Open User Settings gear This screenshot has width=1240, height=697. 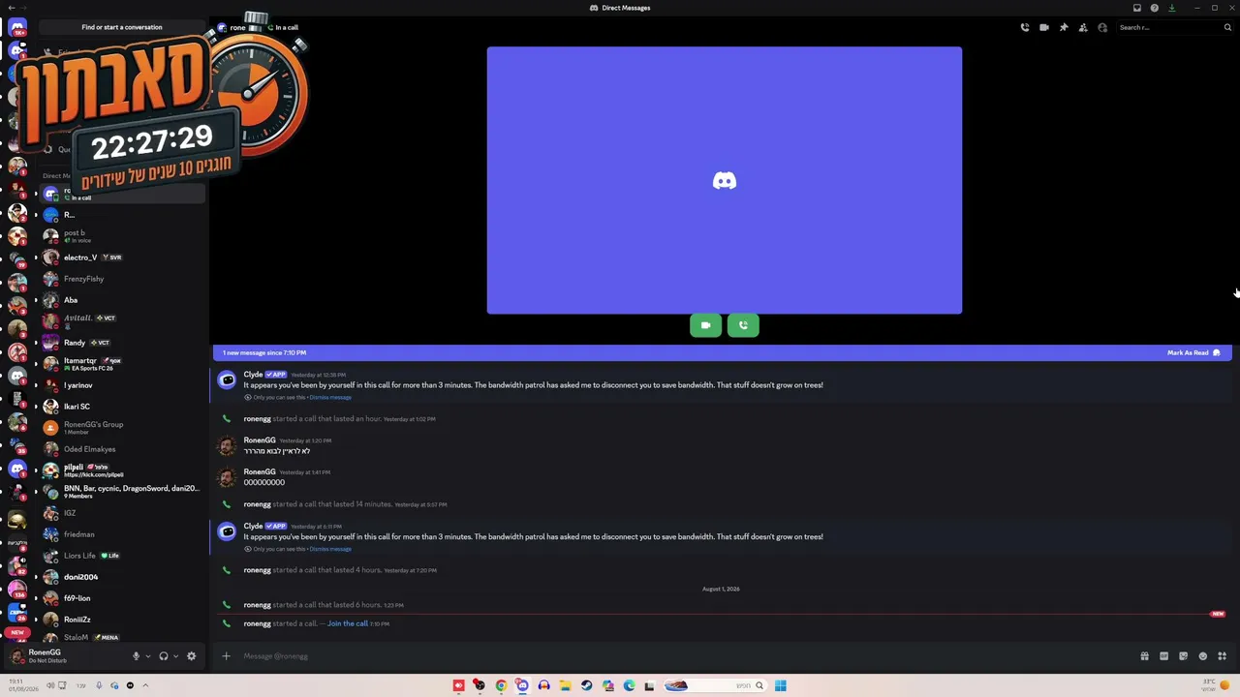click(191, 656)
